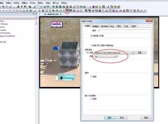Open the 说明 menu
Viewport: 168px width, 124px height.
point(64,3)
